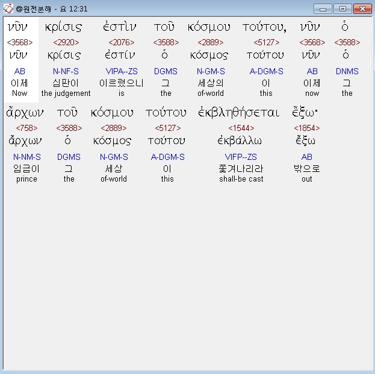
Task: Click the Korean gloss 쫓겨나리라
Action: (241, 169)
